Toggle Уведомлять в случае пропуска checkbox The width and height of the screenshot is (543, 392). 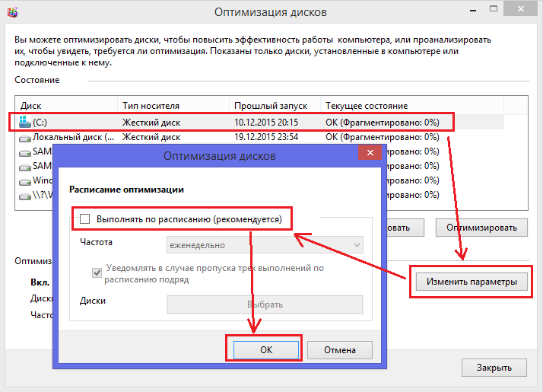tap(97, 272)
